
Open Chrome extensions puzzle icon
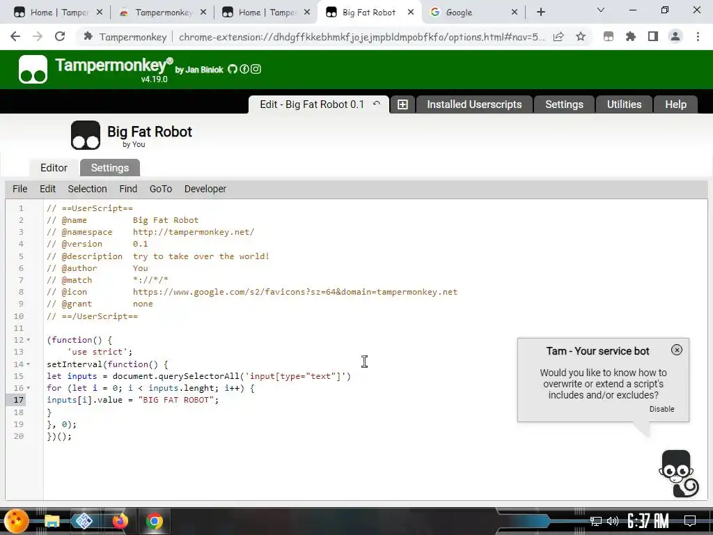coord(631,36)
